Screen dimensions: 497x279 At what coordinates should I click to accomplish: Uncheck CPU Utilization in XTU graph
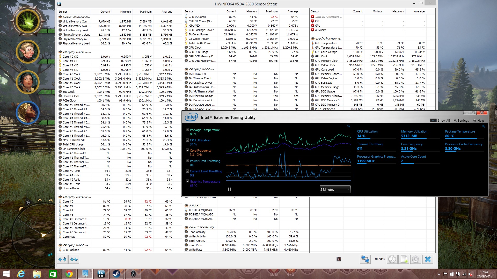click(x=187, y=140)
